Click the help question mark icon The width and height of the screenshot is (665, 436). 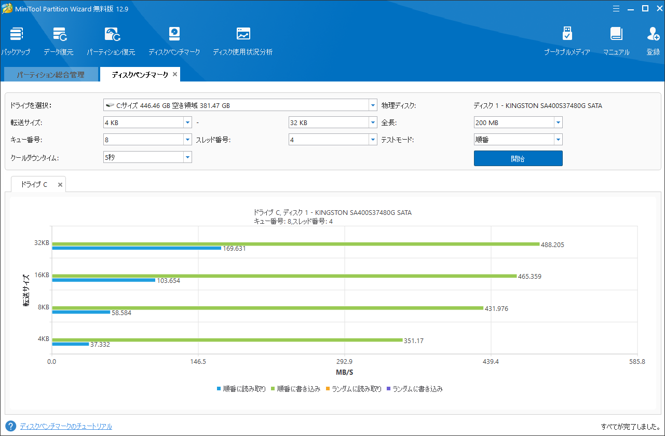[10, 426]
